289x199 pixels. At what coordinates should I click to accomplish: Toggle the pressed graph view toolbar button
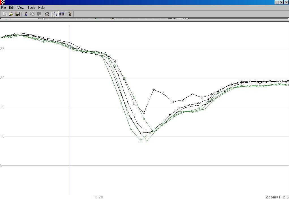pyautogui.click(x=55, y=14)
